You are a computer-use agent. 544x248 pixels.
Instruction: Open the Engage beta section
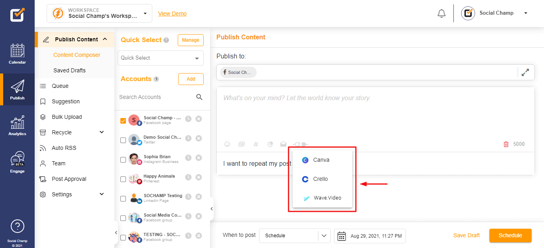(17, 162)
